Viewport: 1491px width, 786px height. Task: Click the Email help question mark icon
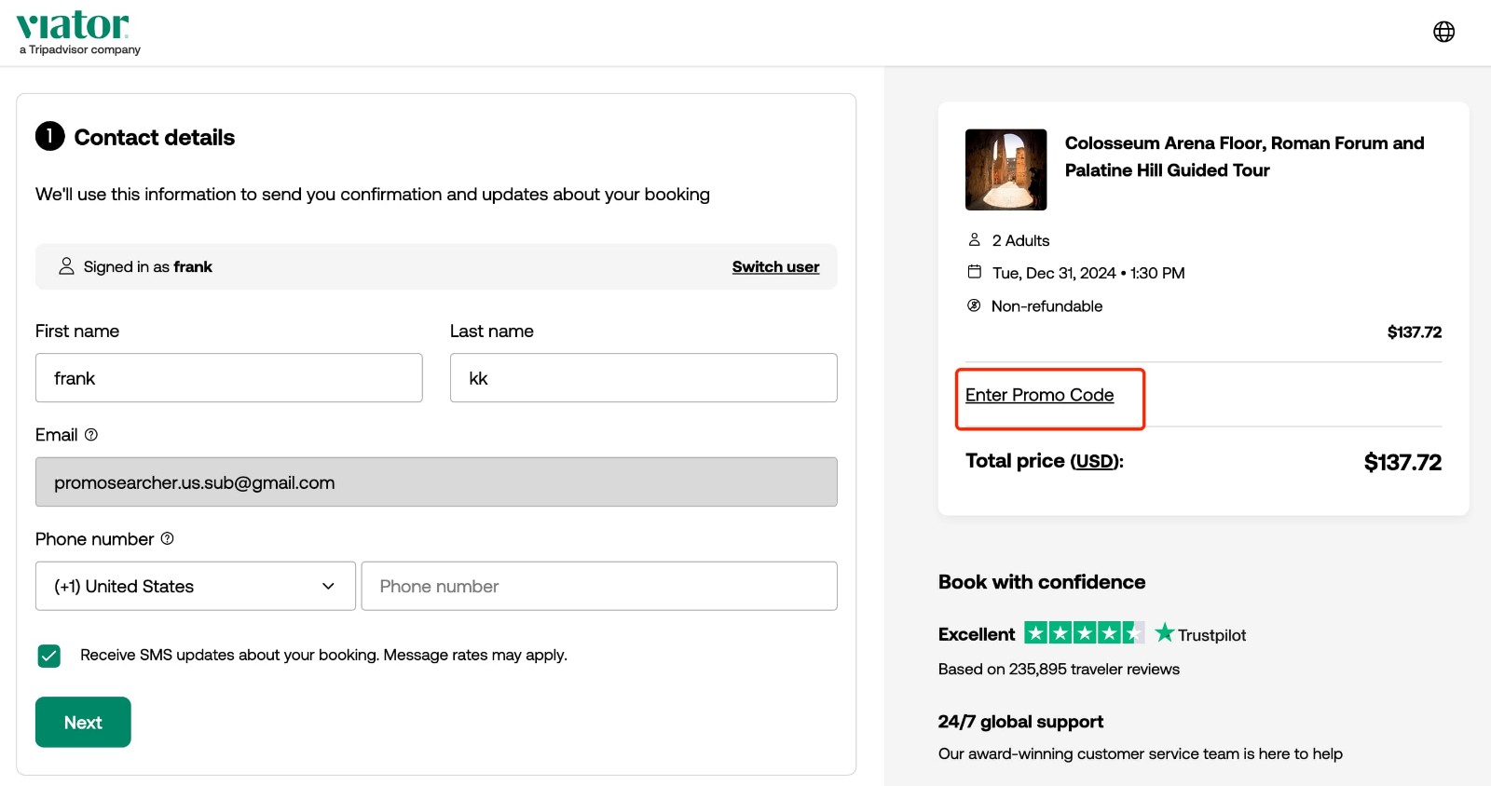(x=90, y=434)
